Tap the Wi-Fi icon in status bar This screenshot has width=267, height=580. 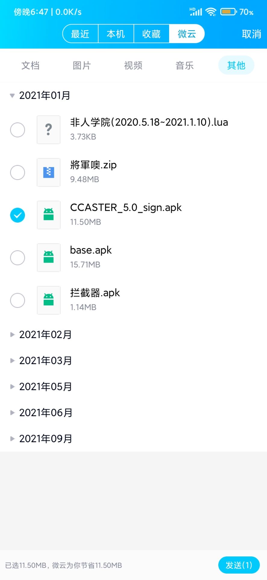[211, 12]
